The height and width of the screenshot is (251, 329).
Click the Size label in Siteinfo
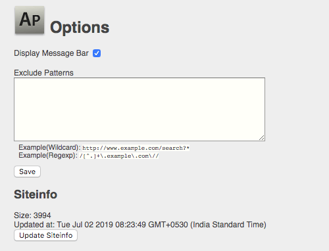pos(23,216)
